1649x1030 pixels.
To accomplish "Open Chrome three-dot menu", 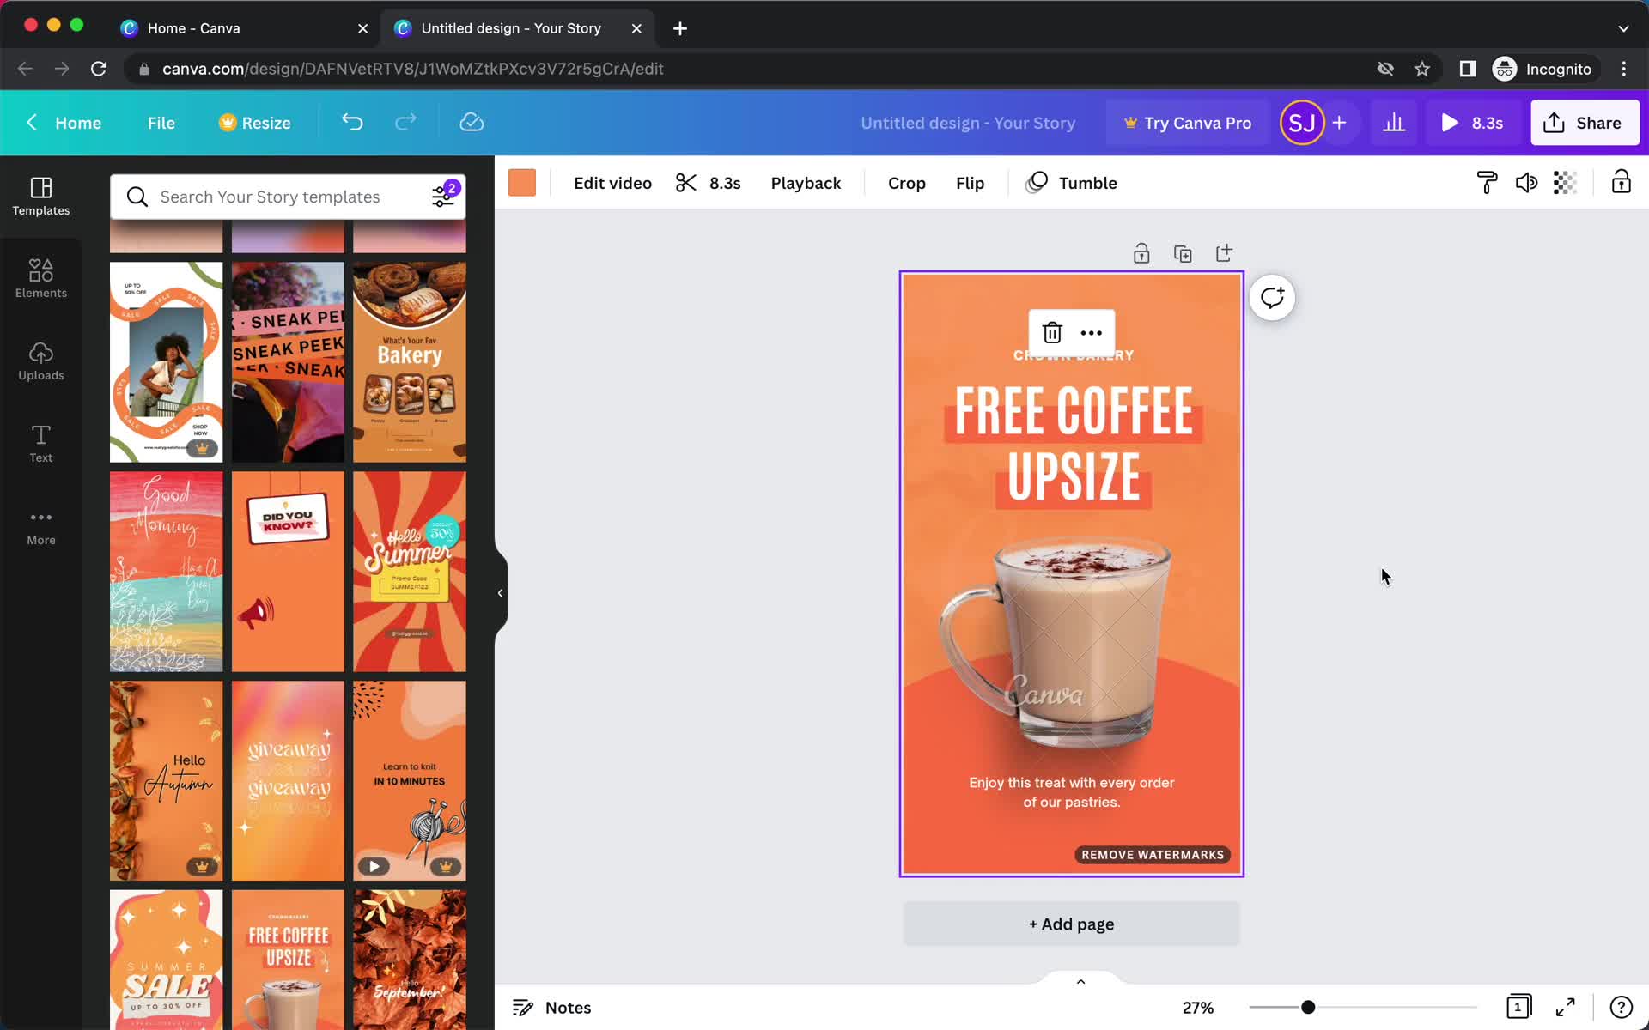I will click(1623, 69).
